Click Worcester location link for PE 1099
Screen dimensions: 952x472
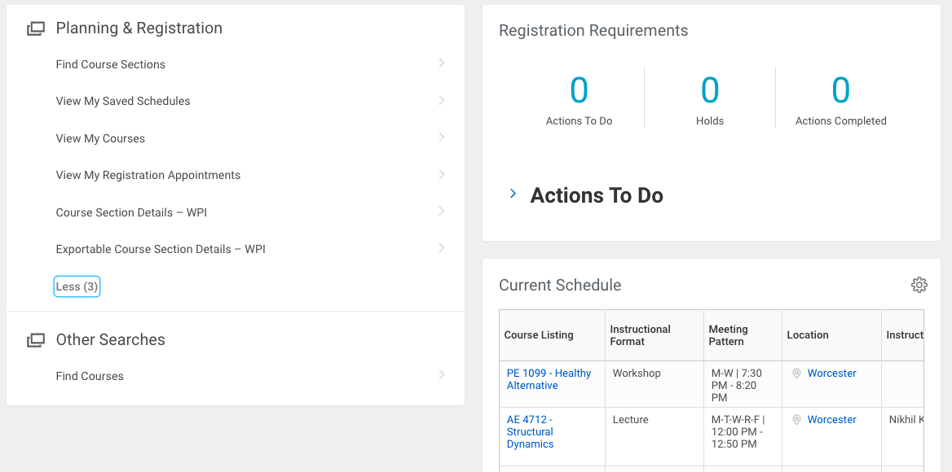pos(831,374)
